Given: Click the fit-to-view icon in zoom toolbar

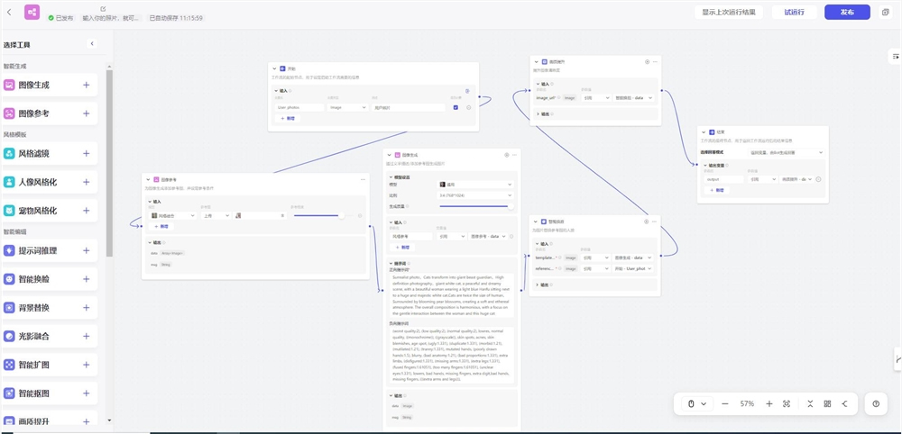Looking at the screenshot, I should click(x=787, y=404).
